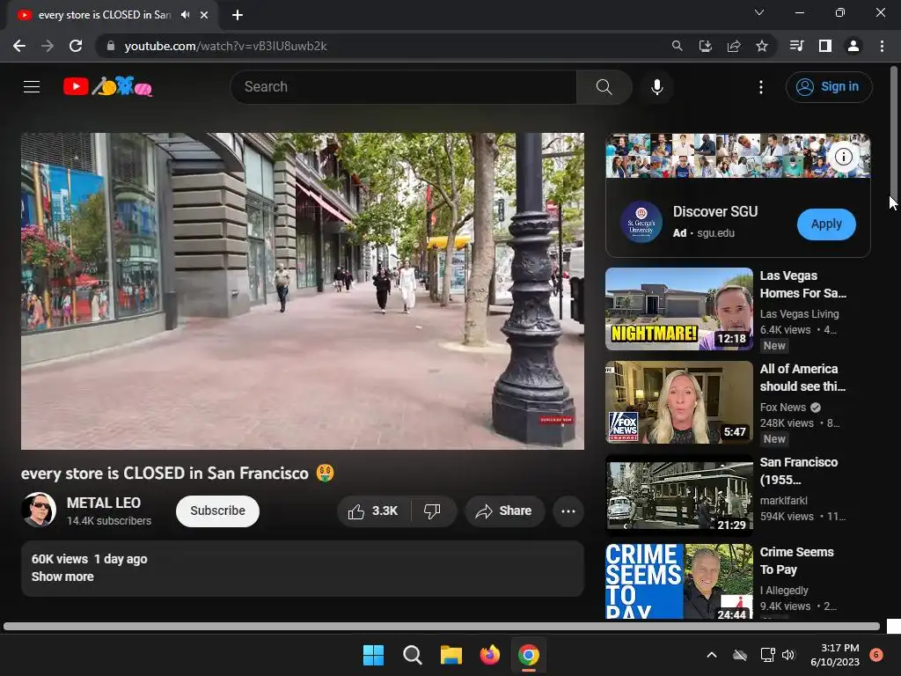Click Apply on Discover SGU ad
The width and height of the screenshot is (901, 676).
tap(825, 224)
